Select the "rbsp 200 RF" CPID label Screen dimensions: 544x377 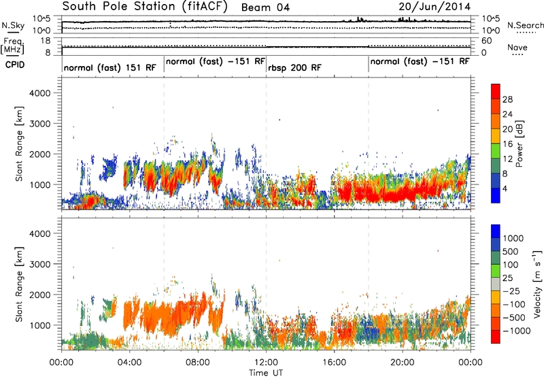[294, 67]
